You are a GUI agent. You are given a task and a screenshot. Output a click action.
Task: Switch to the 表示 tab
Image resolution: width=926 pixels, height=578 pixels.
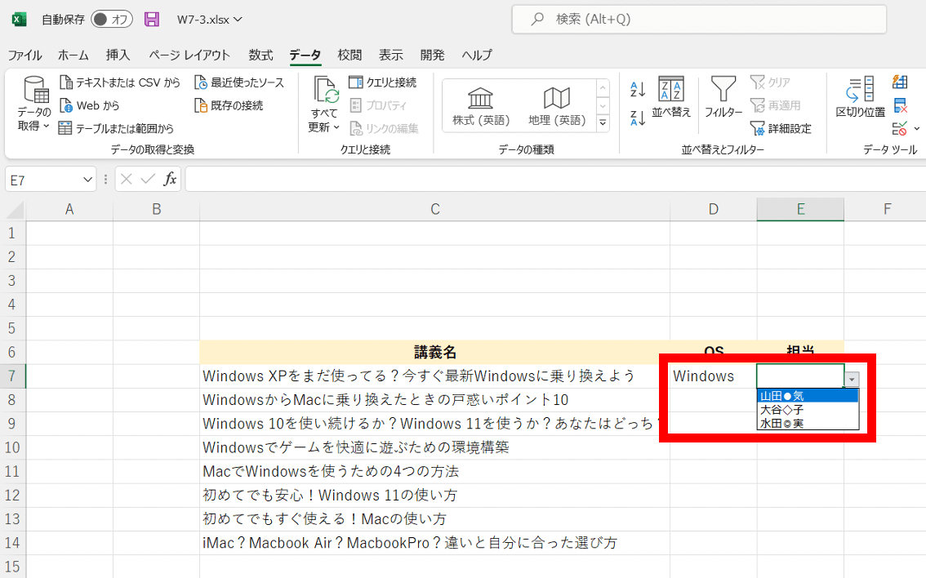(x=391, y=55)
